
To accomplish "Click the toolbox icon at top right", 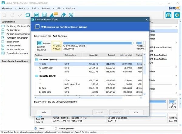I will pyautogui.click(x=168, y=15).
